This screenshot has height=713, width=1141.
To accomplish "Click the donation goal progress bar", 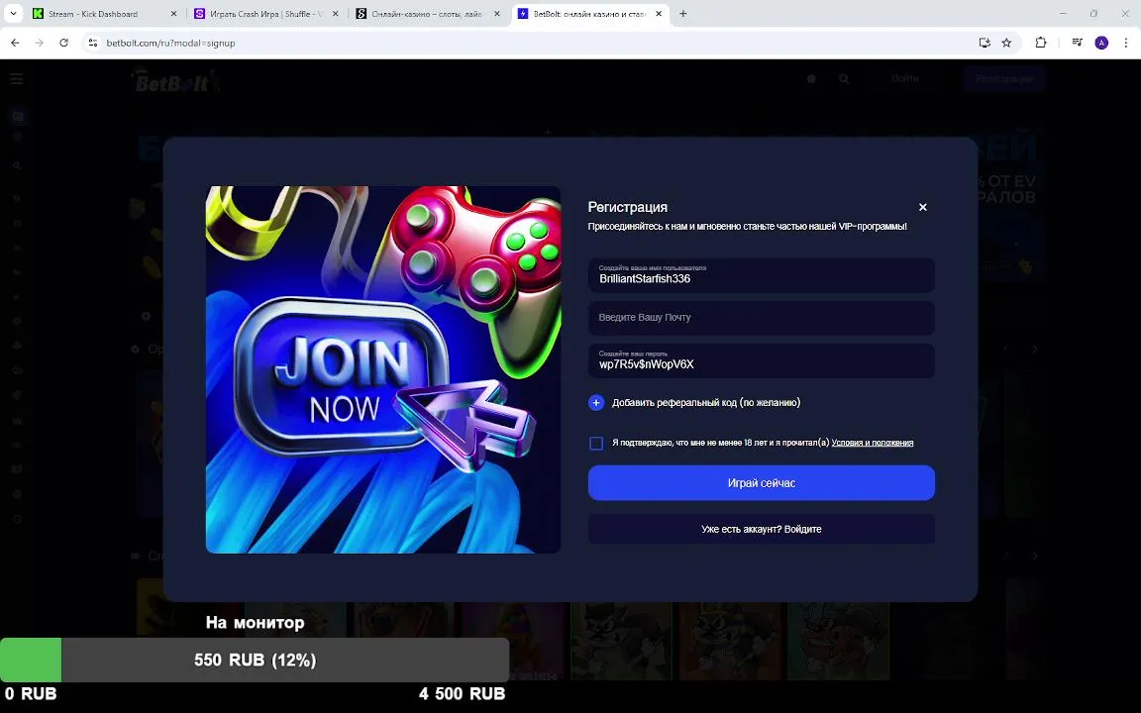I will tap(255, 660).
